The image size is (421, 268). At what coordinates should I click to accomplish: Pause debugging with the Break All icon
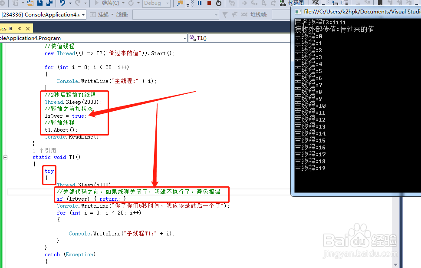coord(200,3)
